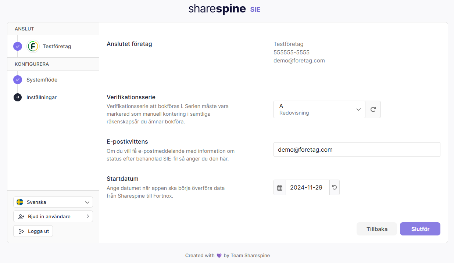The height and width of the screenshot is (263, 454).
Task: Click the checkmark icon beside Testföretag
Action: pos(18,46)
